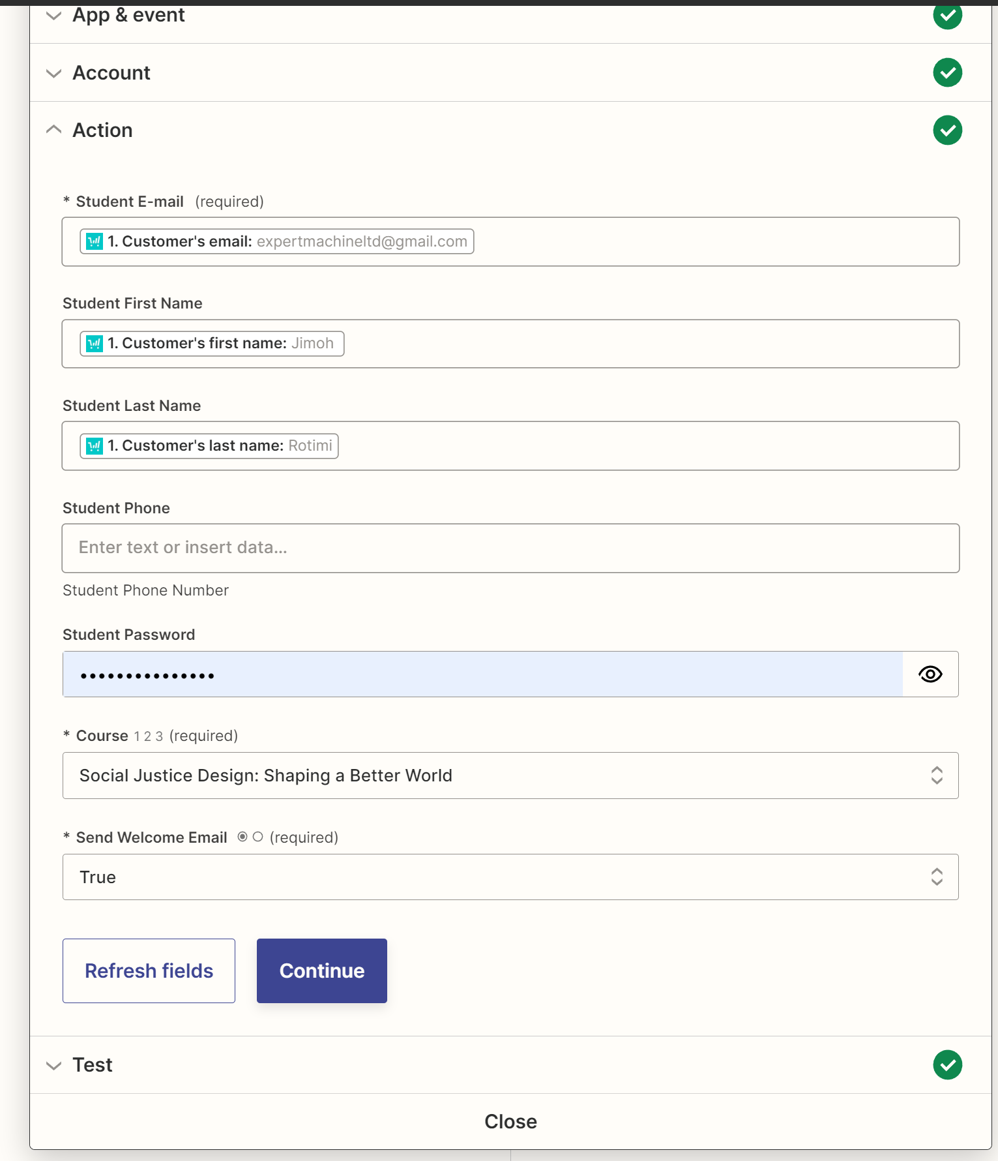This screenshot has width=998, height=1161.
Task: Click the 'Student Phone Number' help text
Action: point(145,590)
